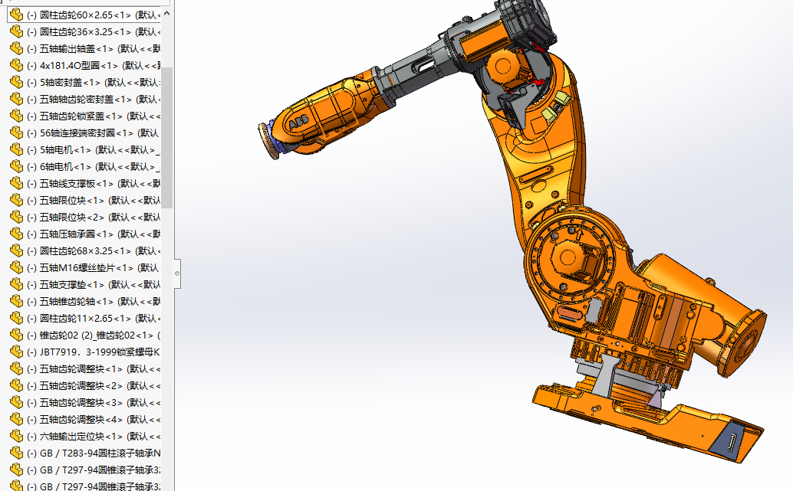793x491 pixels.
Task: Click part icon beside 五轴齿轮调整块<4>
Action: point(16,419)
